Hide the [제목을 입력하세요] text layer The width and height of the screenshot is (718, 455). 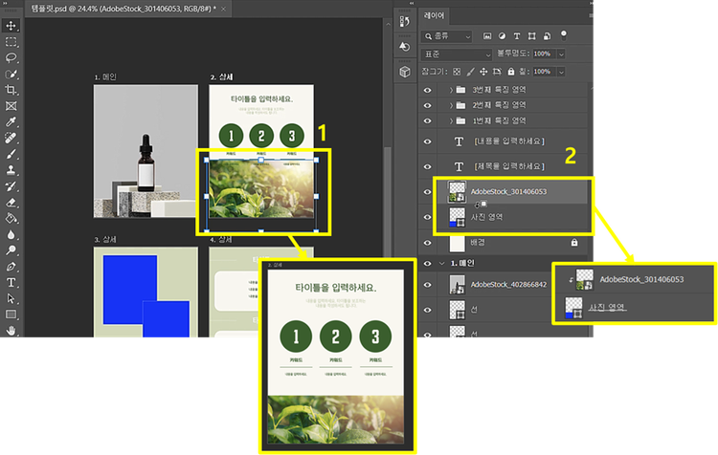[427, 167]
